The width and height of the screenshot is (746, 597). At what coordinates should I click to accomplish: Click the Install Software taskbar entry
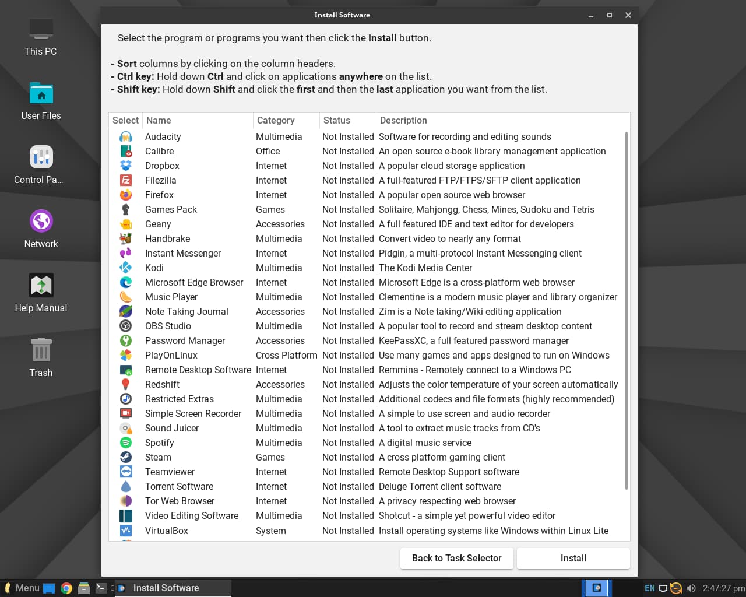tap(166, 588)
